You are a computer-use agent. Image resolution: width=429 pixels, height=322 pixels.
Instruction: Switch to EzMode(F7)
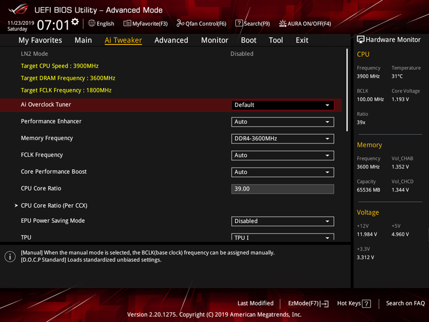[x=308, y=304]
